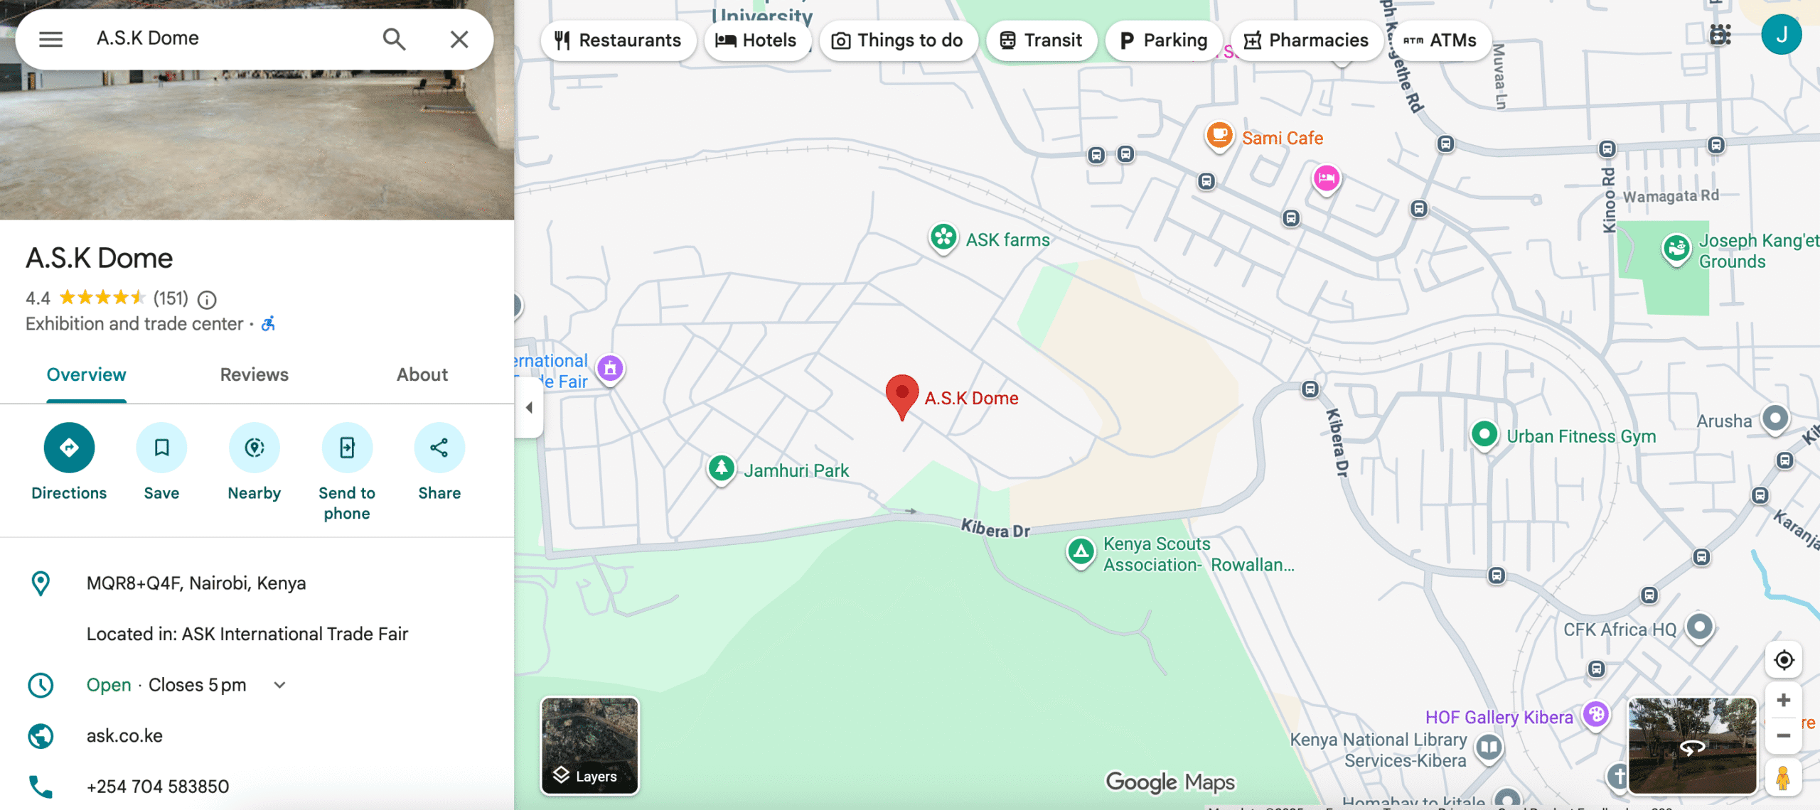Click the search magnifier icon
This screenshot has height=810, width=1820.
(x=394, y=39)
